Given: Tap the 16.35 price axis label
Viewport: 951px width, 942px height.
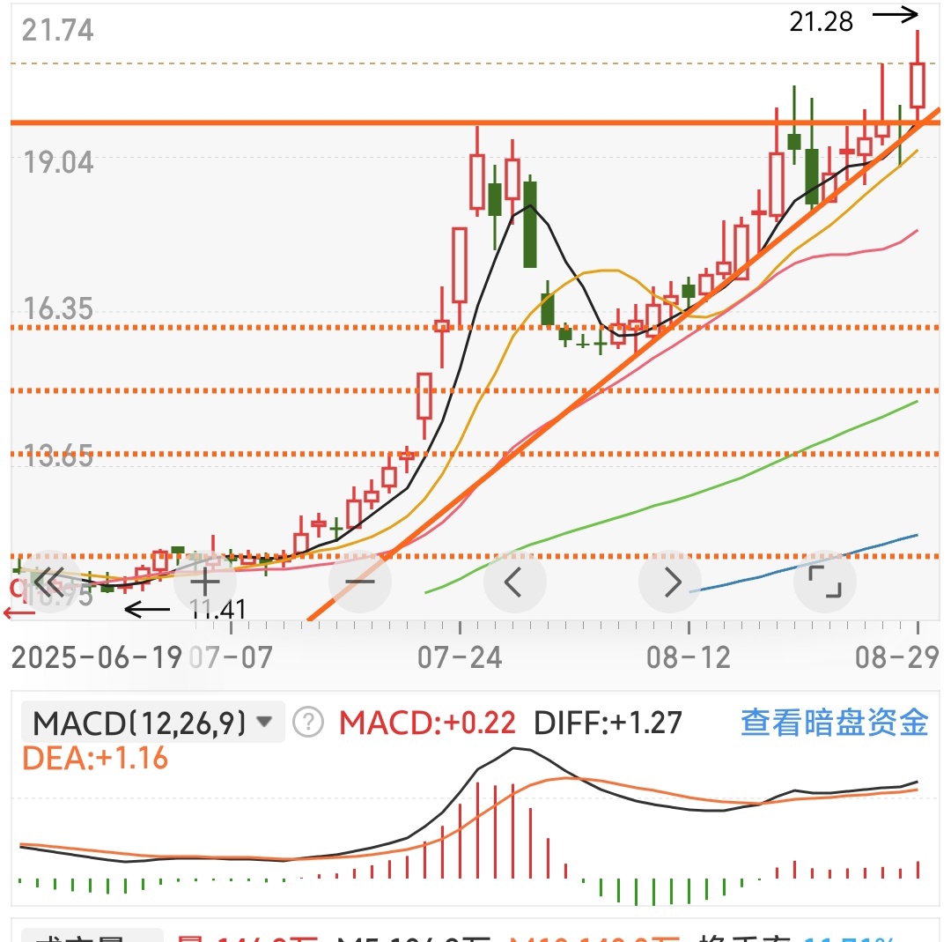Looking at the screenshot, I should click(x=58, y=308).
